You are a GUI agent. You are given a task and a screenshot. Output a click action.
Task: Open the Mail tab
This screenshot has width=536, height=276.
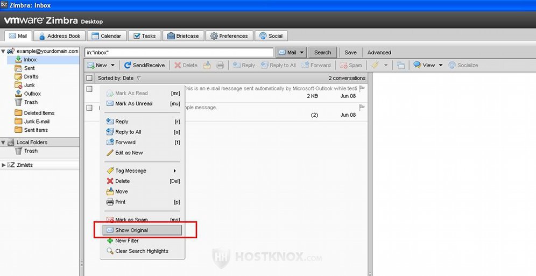[x=18, y=36]
